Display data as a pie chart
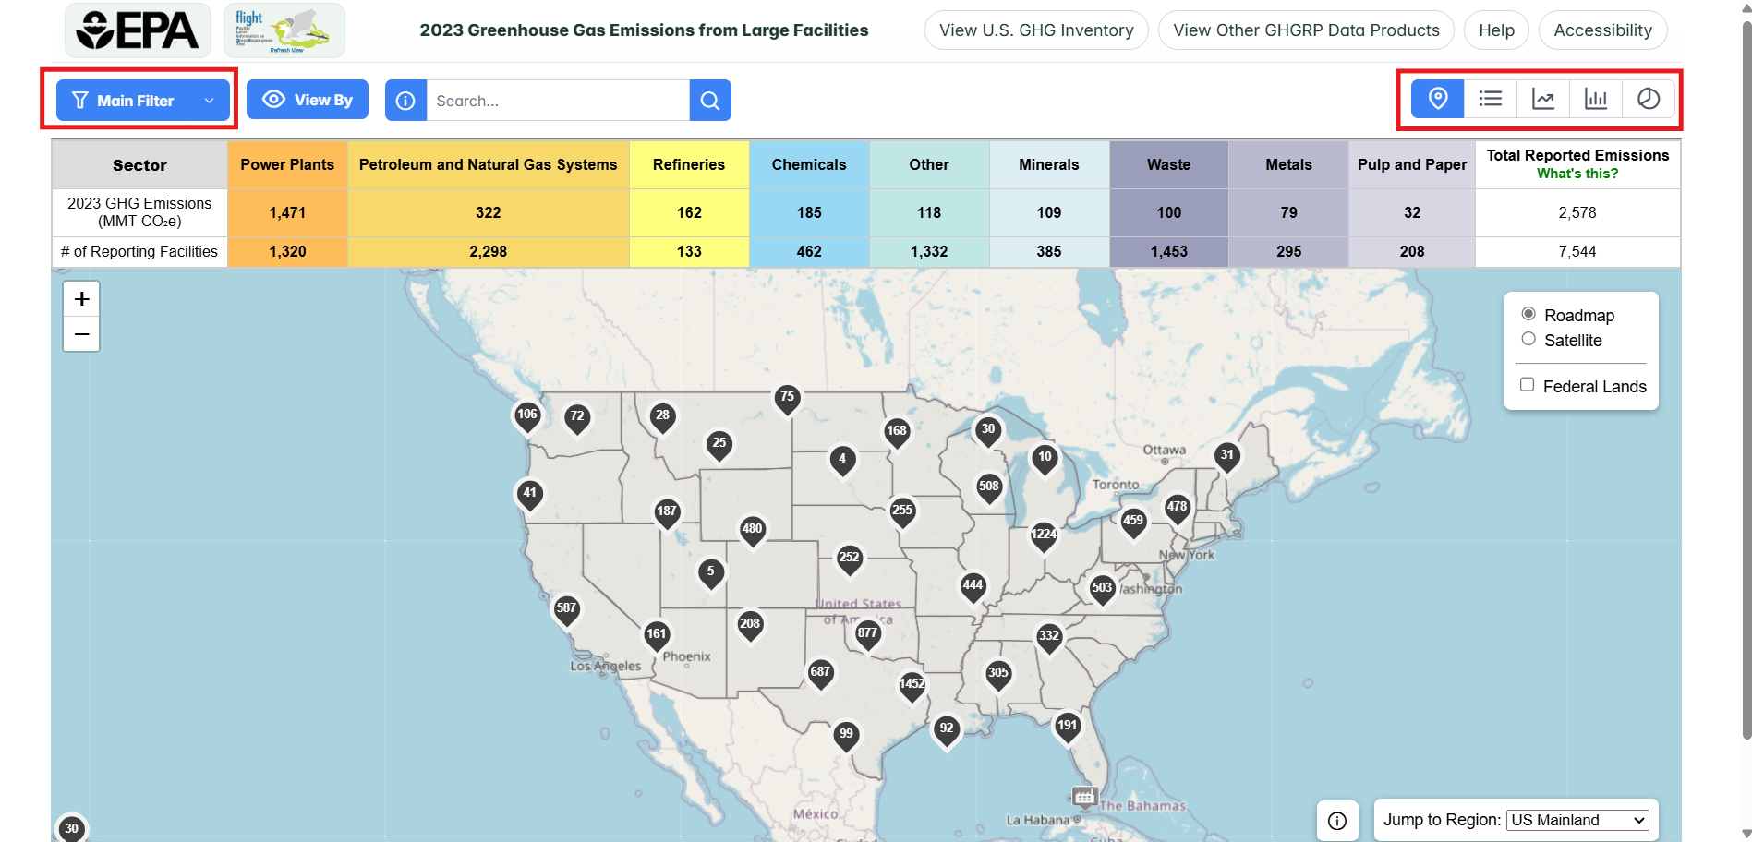This screenshot has height=842, width=1752. click(x=1648, y=99)
